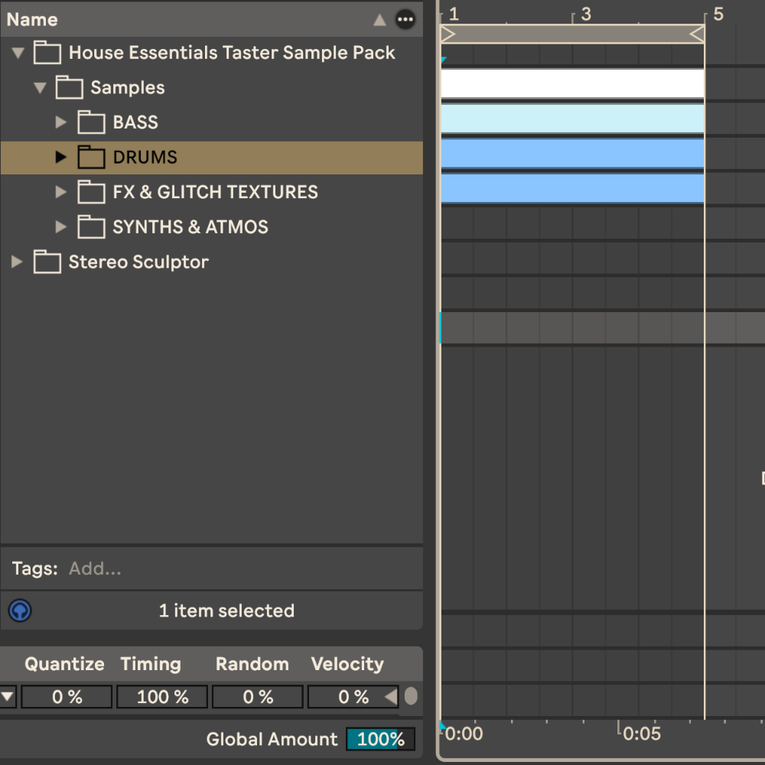
Task: Collapse the Samples folder
Action: (41, 88)
